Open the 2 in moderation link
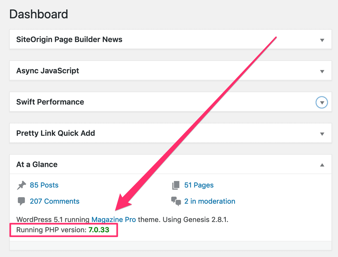The image size is (338, 257). (210, 201)
